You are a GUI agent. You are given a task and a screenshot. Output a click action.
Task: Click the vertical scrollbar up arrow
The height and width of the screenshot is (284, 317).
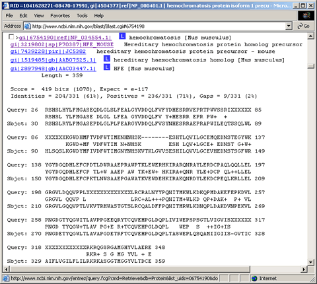(311, 36)
